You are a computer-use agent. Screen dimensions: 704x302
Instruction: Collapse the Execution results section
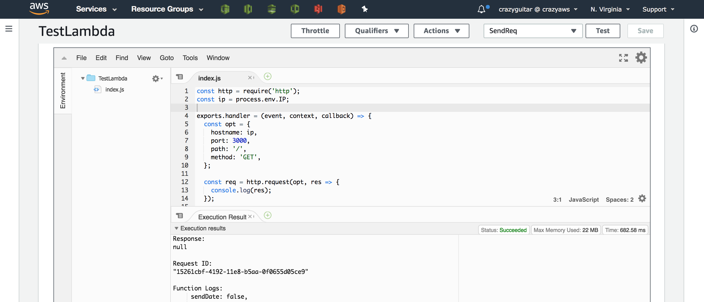pyautogui.click(x=177, y=228)
